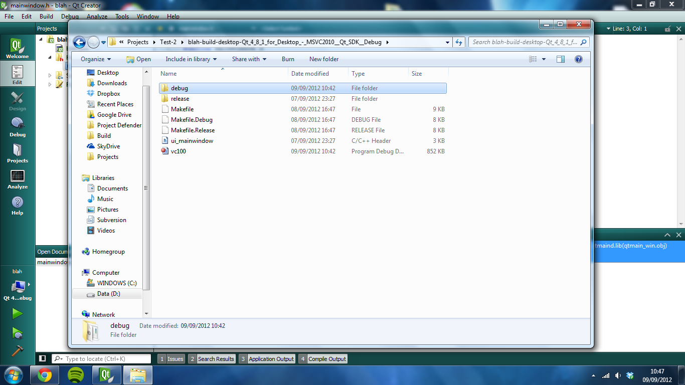Create a New folder in Explorer
685x385 pixels.
[x=324, y=59]
